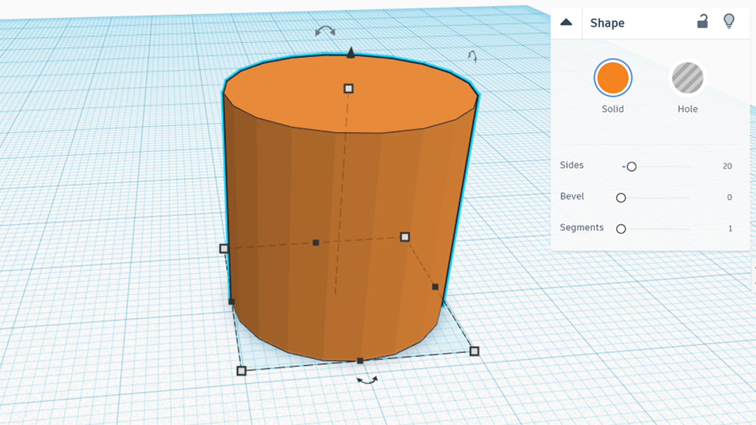The width and height of the screenshot is (756, 425).
Task: Click the Segments slider handle
Action: pos(621,229)
